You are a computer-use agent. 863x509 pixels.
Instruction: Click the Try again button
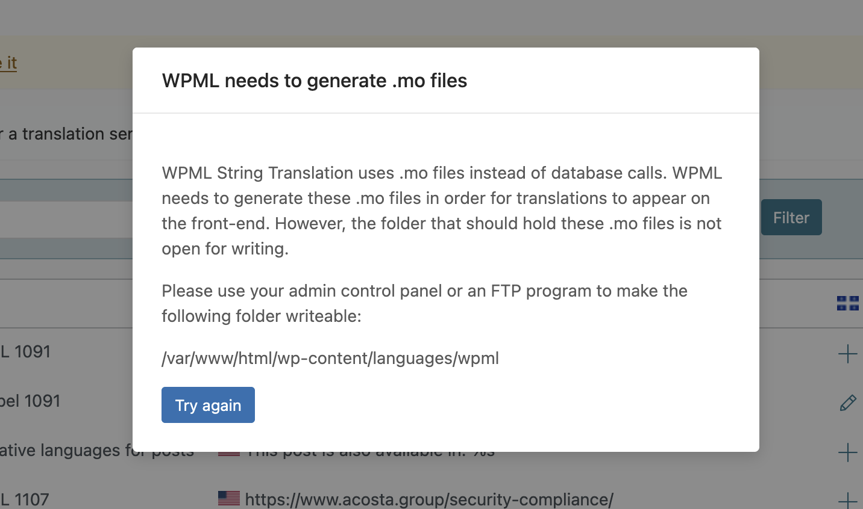pos(208,405)
